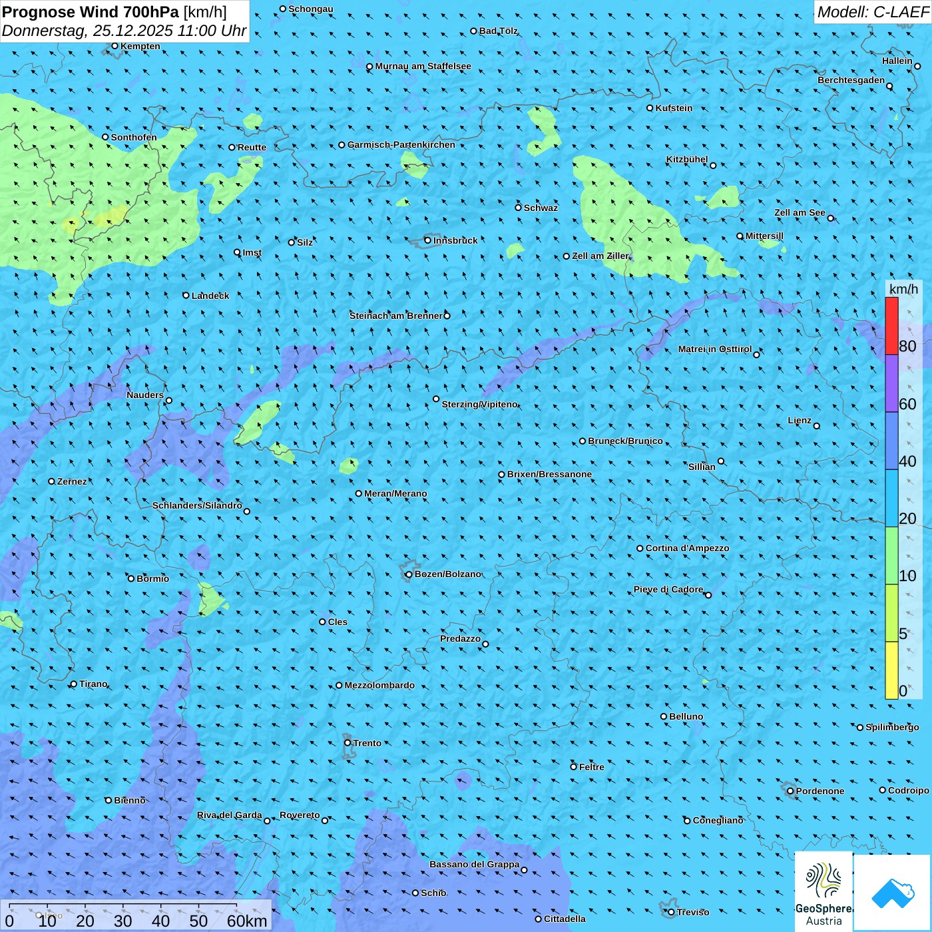Click the Sonthofen city marker

click(x=105, y=137)
